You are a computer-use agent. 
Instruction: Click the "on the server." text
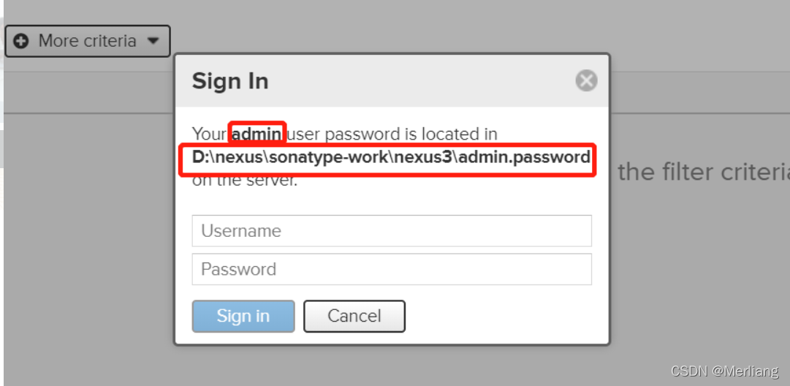pyautogui.click(x=245, y=181)
